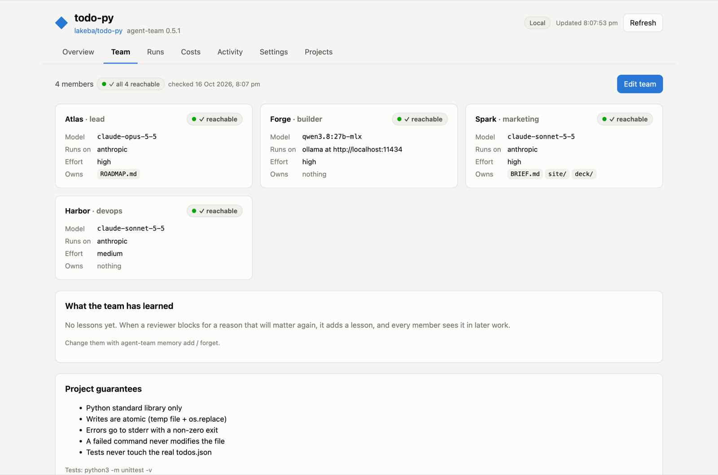Screen dimensions: 718x475
Task: Click the Project guarantees heading
Action: pos(103,389)
